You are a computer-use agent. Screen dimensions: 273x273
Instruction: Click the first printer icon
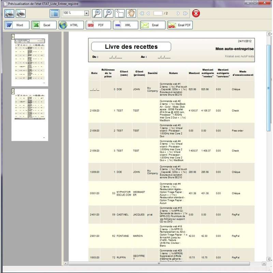10,13
